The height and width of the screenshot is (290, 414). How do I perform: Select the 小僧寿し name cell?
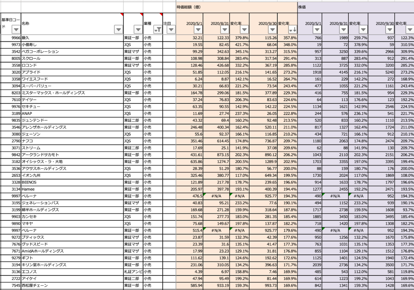pyautogui.click(x=72, y=45)
